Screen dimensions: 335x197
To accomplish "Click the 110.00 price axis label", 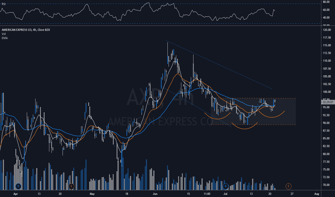I will point(327,61).
